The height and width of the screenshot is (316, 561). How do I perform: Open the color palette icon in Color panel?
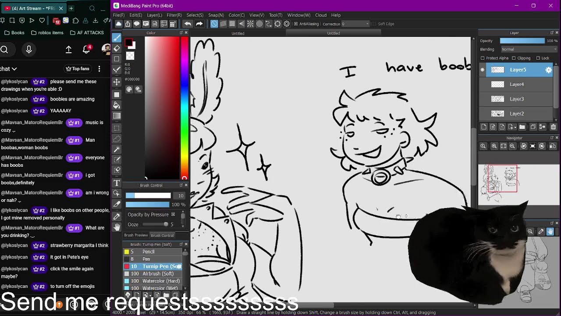[129, 89]
